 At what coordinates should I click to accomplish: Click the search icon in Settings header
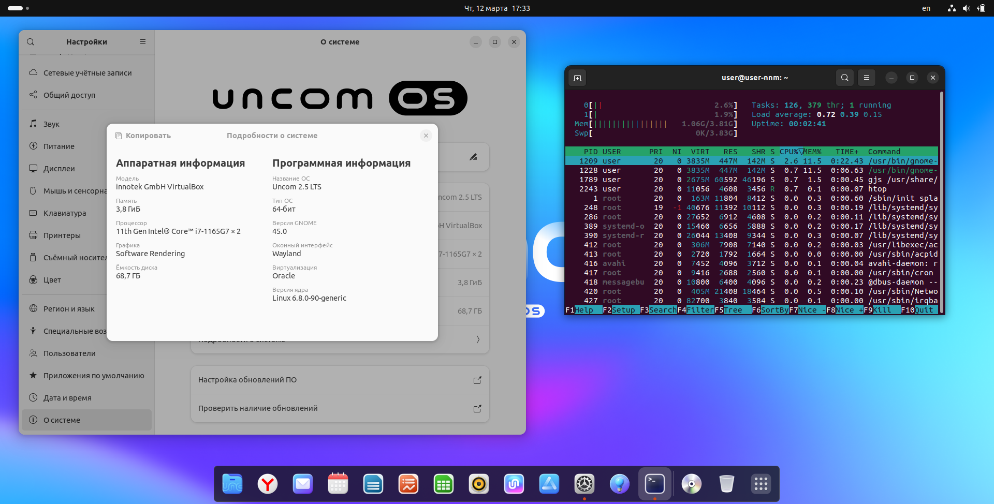click(x=31, y=42)
